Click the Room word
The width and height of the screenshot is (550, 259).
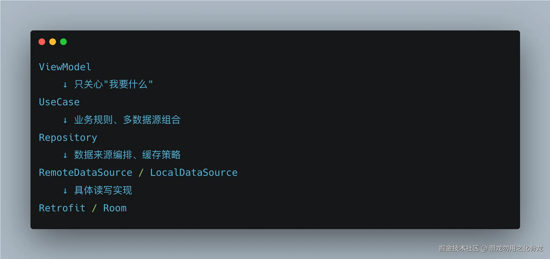point(115,208)
